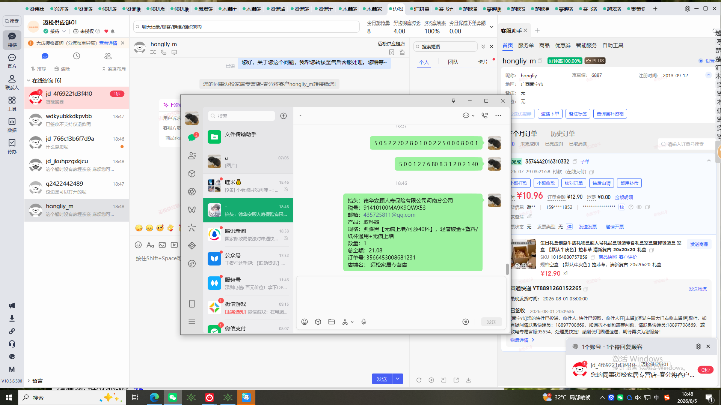Open chat with jd_4f69221d3f410 in list

(77, 97)
